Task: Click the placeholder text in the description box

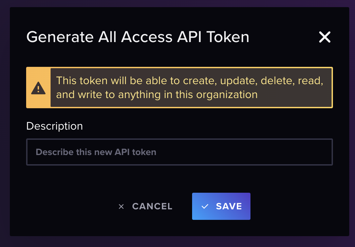Action: 96,152
